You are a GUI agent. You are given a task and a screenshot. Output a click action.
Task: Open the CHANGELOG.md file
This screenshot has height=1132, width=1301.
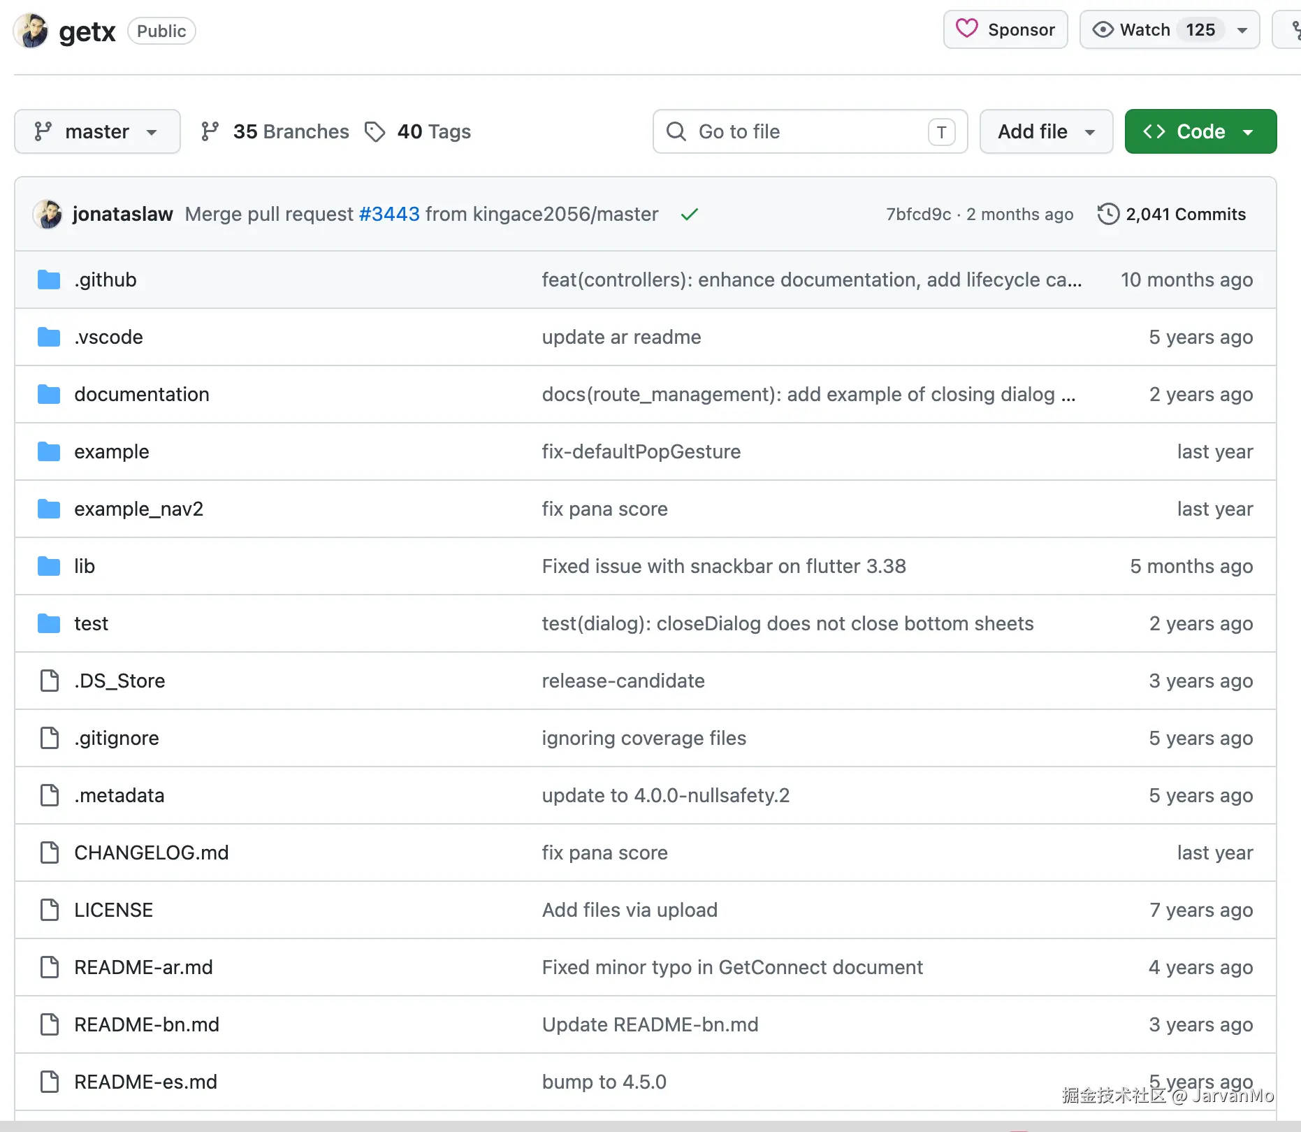[152, 852]
